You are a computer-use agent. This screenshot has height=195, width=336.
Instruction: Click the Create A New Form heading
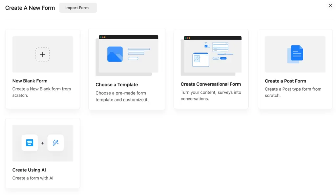[x=30, y=8]
